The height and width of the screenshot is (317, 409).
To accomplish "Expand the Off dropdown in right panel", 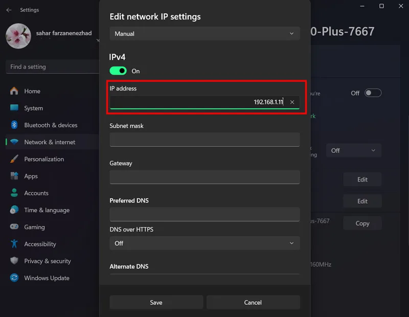I will (354, 150).
